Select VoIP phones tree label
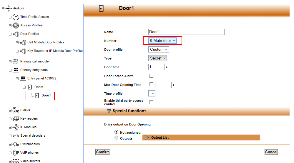The height and width of the screenshot is (163, 294). click(29, 152)
